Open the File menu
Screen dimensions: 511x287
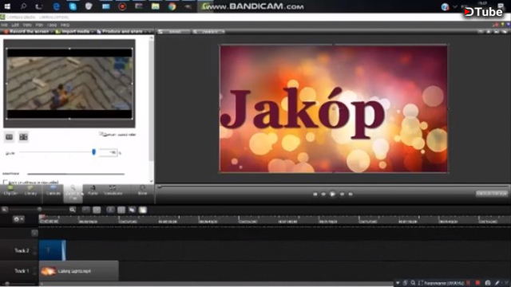(4, 25)
